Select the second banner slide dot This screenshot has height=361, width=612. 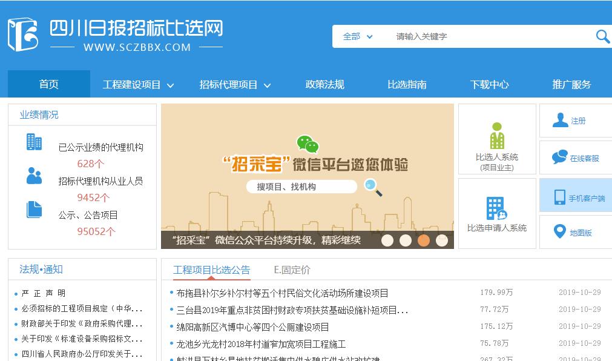[406, 240]
